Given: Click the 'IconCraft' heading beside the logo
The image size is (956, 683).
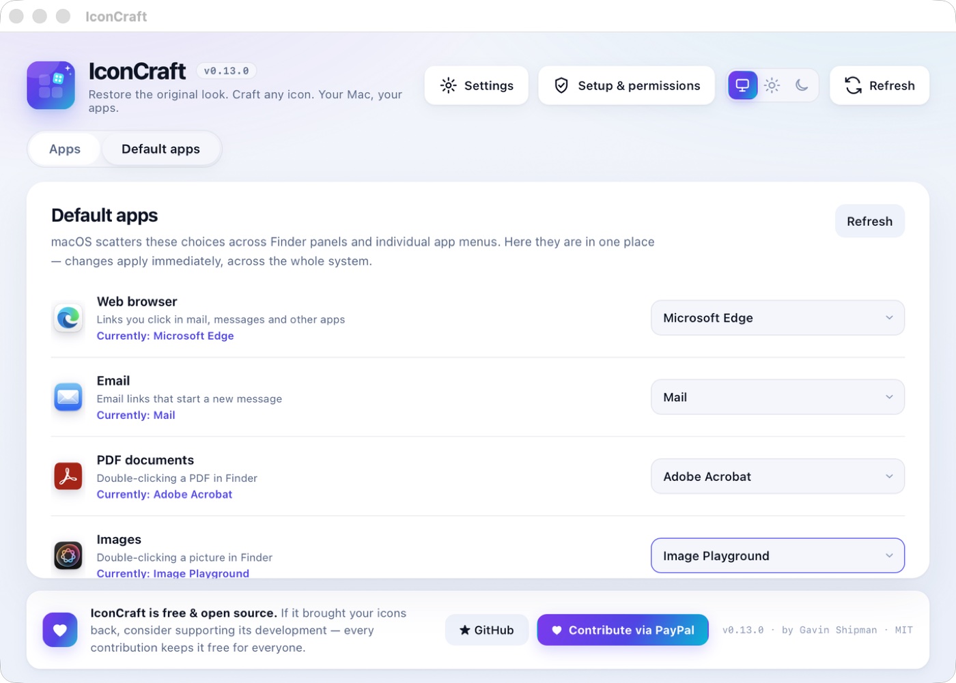Looking at the screenshot, I should tap(137, 71).
